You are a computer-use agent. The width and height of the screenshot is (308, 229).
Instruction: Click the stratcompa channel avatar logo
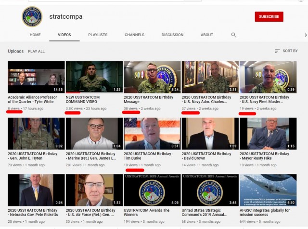[32, 16]
